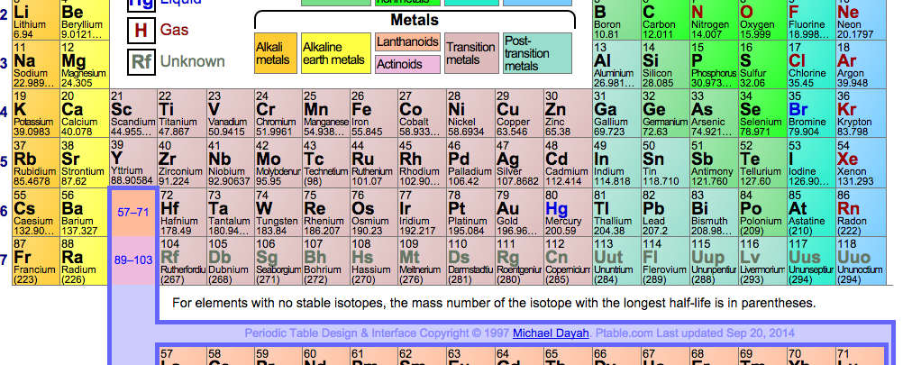The width and height of the screenshot is (912, 365).
Task: Select the Cobalt (Co) element cell
Action: click(x=423, y=114)
